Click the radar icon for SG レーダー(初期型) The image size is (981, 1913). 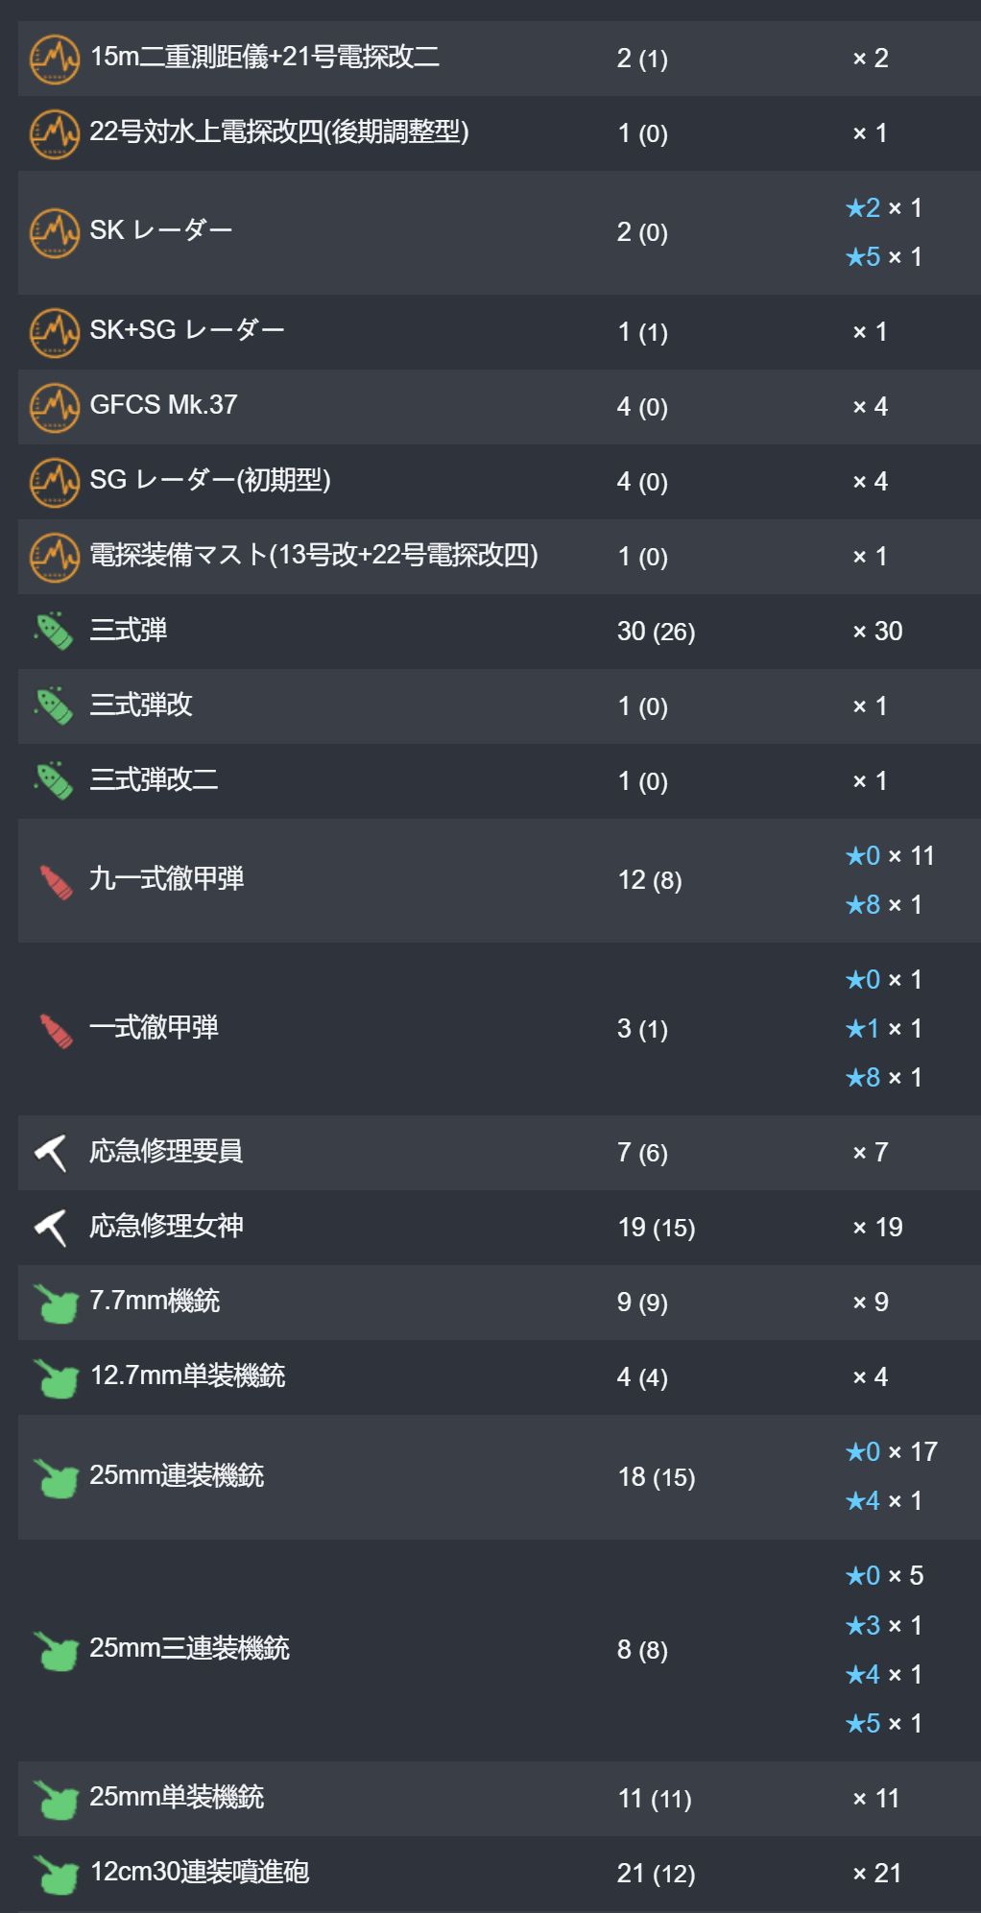click(55, 482)
